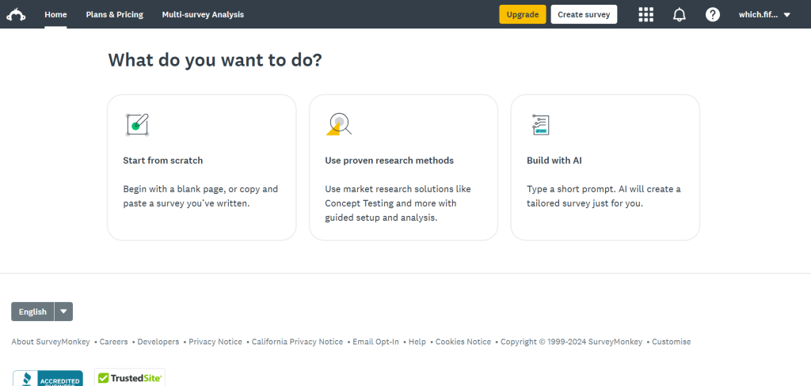
Task: Click the TrustedSite badge
Action: pyautogui.click(x=130, y=378)
